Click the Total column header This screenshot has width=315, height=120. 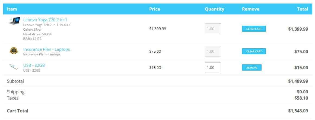pos(303,9)
